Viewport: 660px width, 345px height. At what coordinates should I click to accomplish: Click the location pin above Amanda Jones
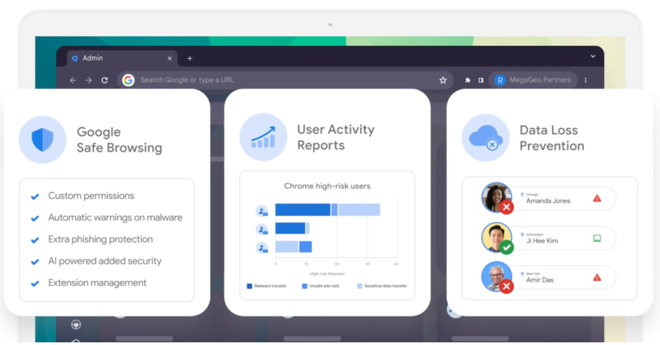[523, 195]
